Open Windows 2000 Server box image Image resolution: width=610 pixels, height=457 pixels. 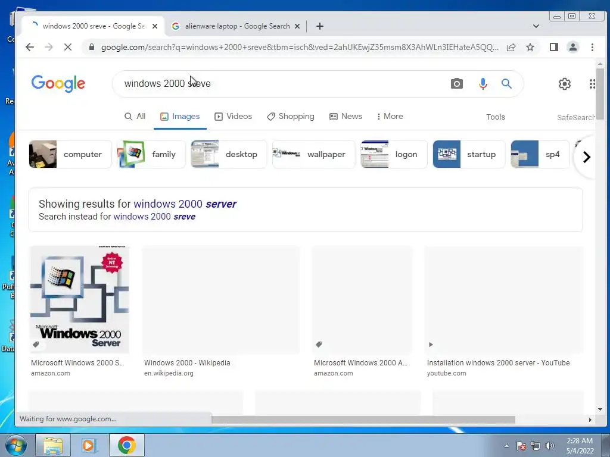(79, 300)
